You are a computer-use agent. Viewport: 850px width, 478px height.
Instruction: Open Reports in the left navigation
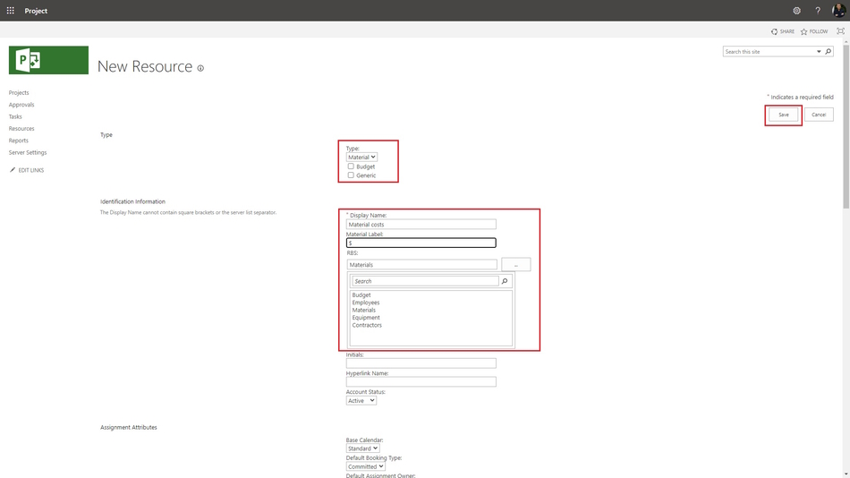pos(19,141)
